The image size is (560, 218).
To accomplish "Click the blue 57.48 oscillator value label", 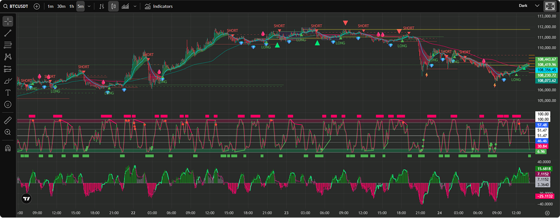I will (x=542, y=125).
